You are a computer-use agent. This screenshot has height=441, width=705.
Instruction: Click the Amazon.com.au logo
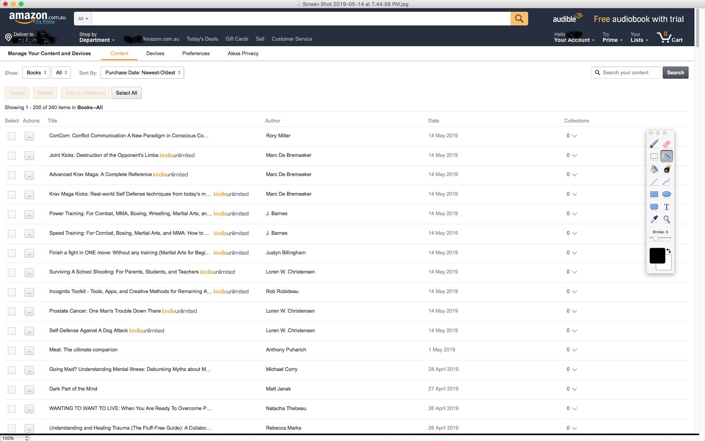(x=37, y=18)
